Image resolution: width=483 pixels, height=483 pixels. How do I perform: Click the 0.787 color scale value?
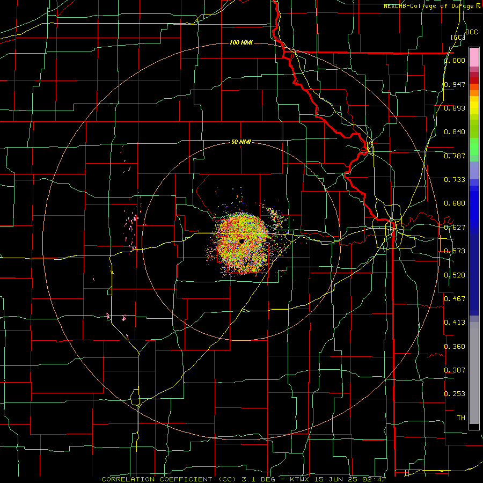pyautogui.click(x=455, y=156)
